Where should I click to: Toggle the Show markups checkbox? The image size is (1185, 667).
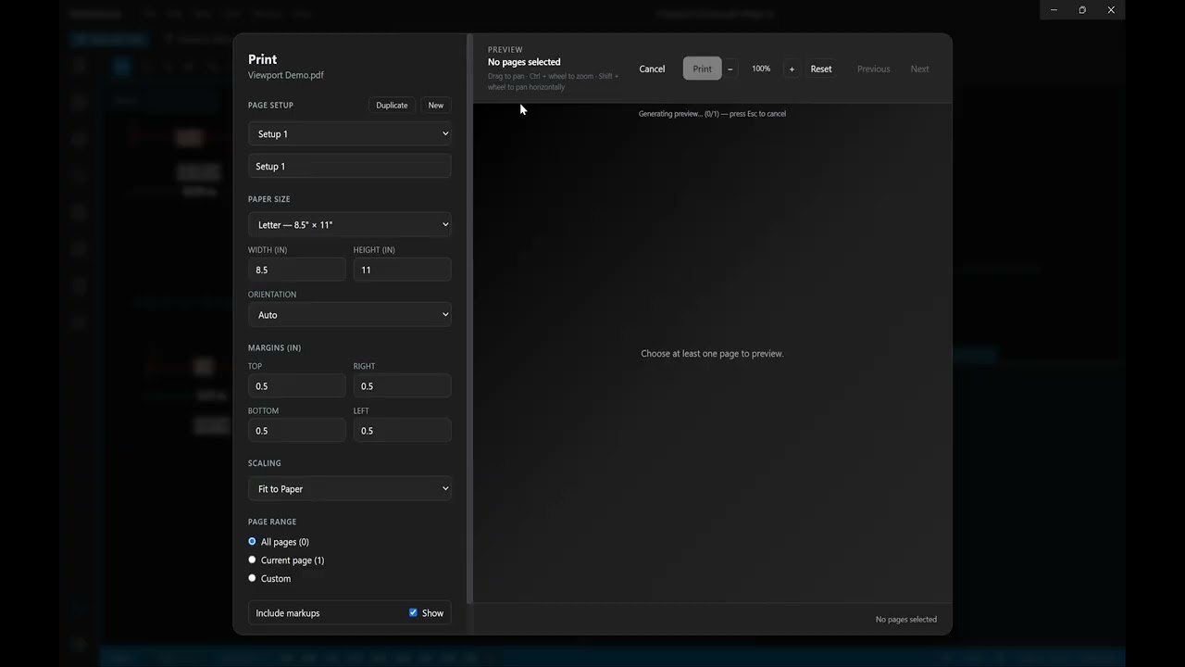(413, 612)
